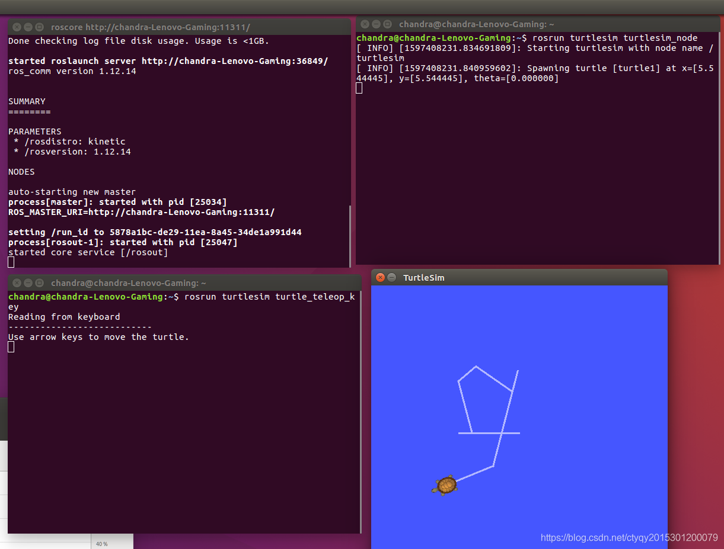Close the turtle_teleop_key terminal window

tap(17, 282)
